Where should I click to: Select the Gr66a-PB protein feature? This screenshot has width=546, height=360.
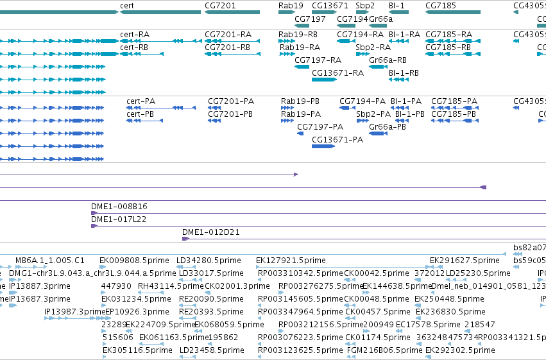[x=378, y=133]
